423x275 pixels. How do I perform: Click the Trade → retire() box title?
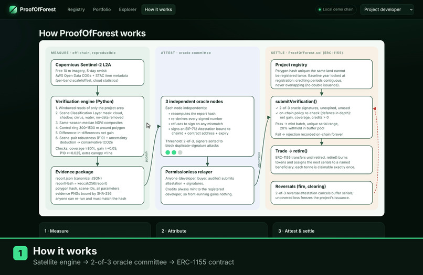pos(291,151)
